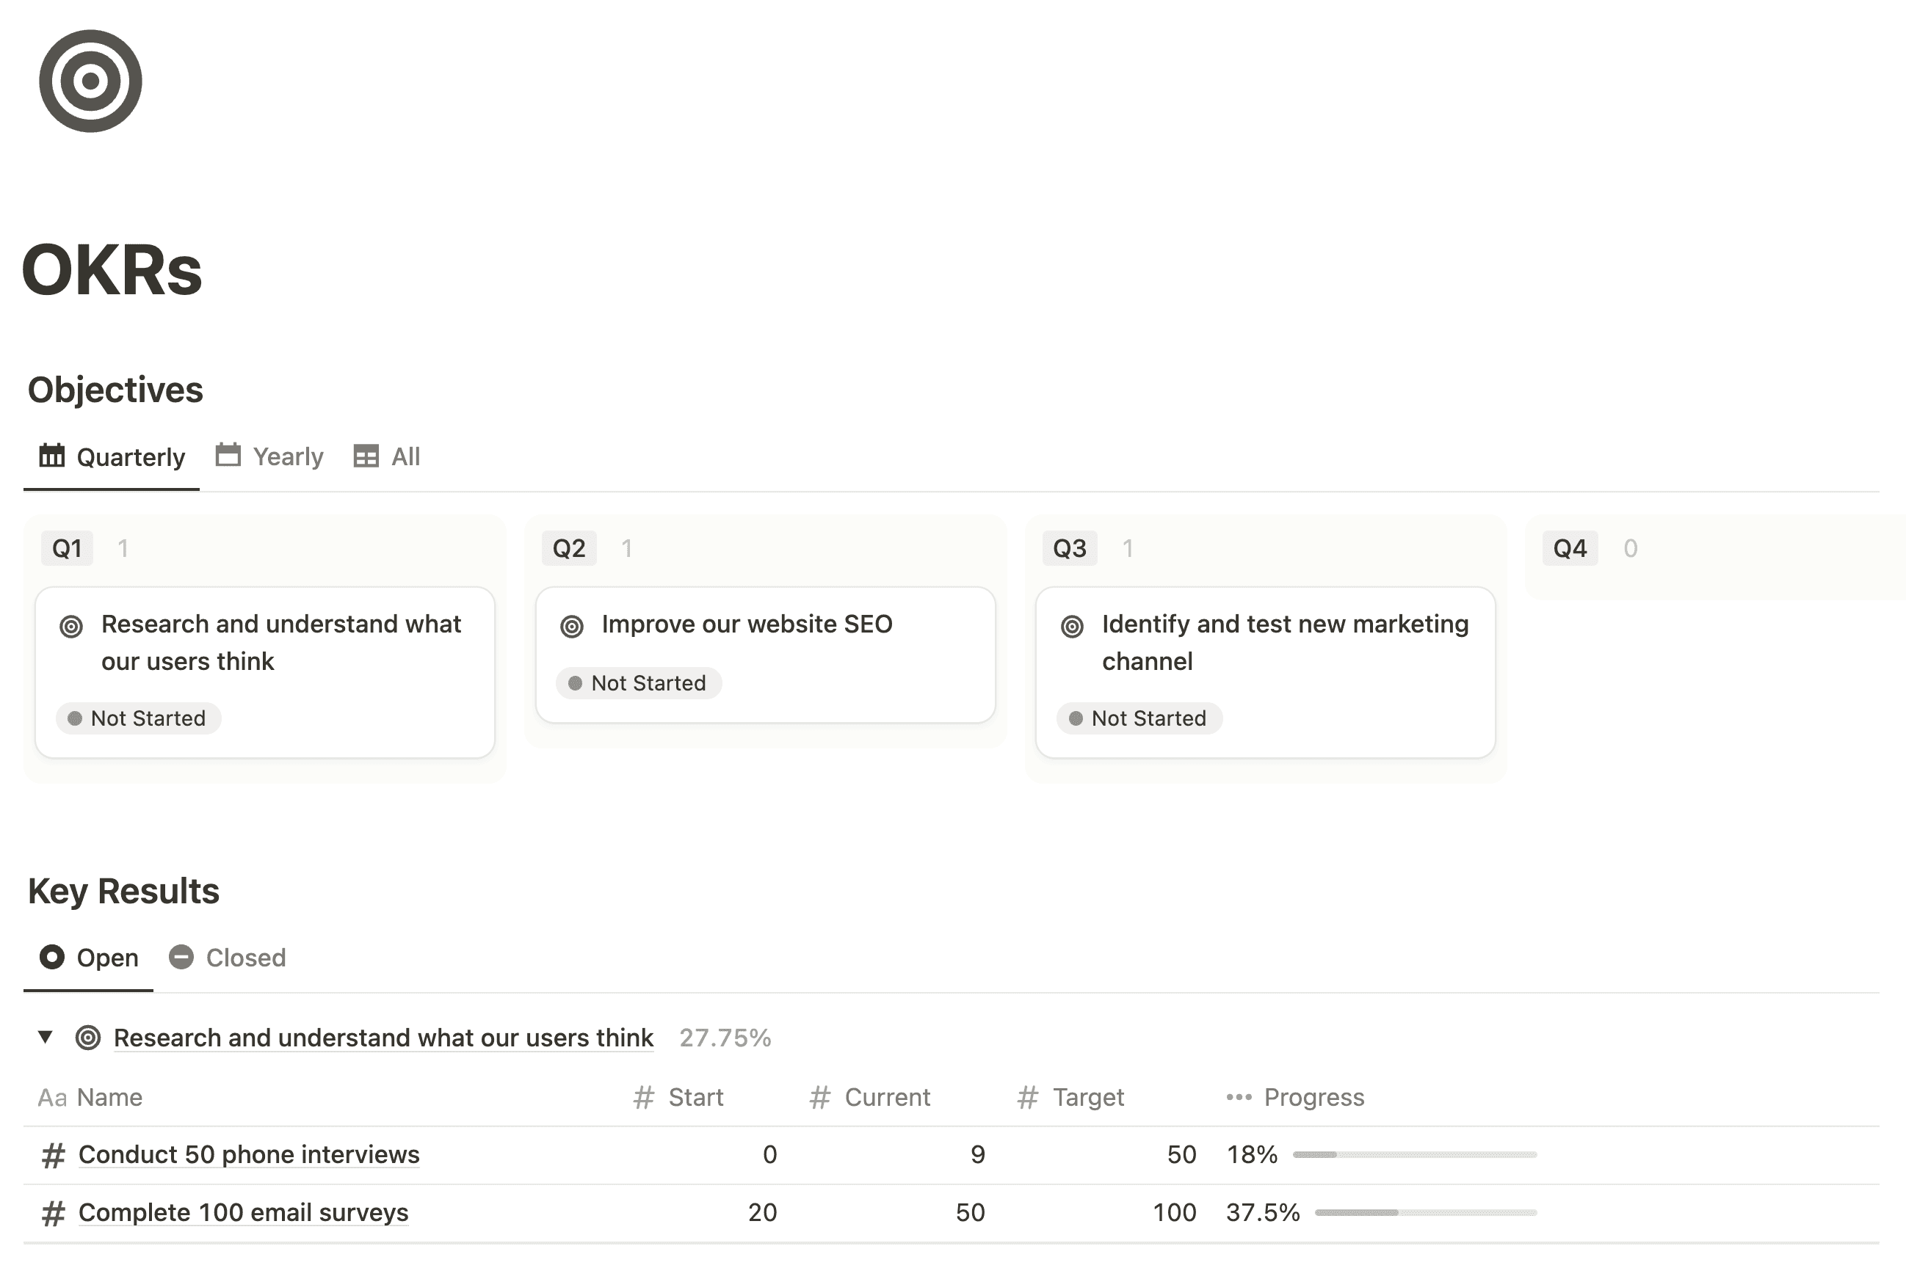Click the objective target icon on Q1 card
This screenshot has height=1268, width=1906.
pos(70,624)
